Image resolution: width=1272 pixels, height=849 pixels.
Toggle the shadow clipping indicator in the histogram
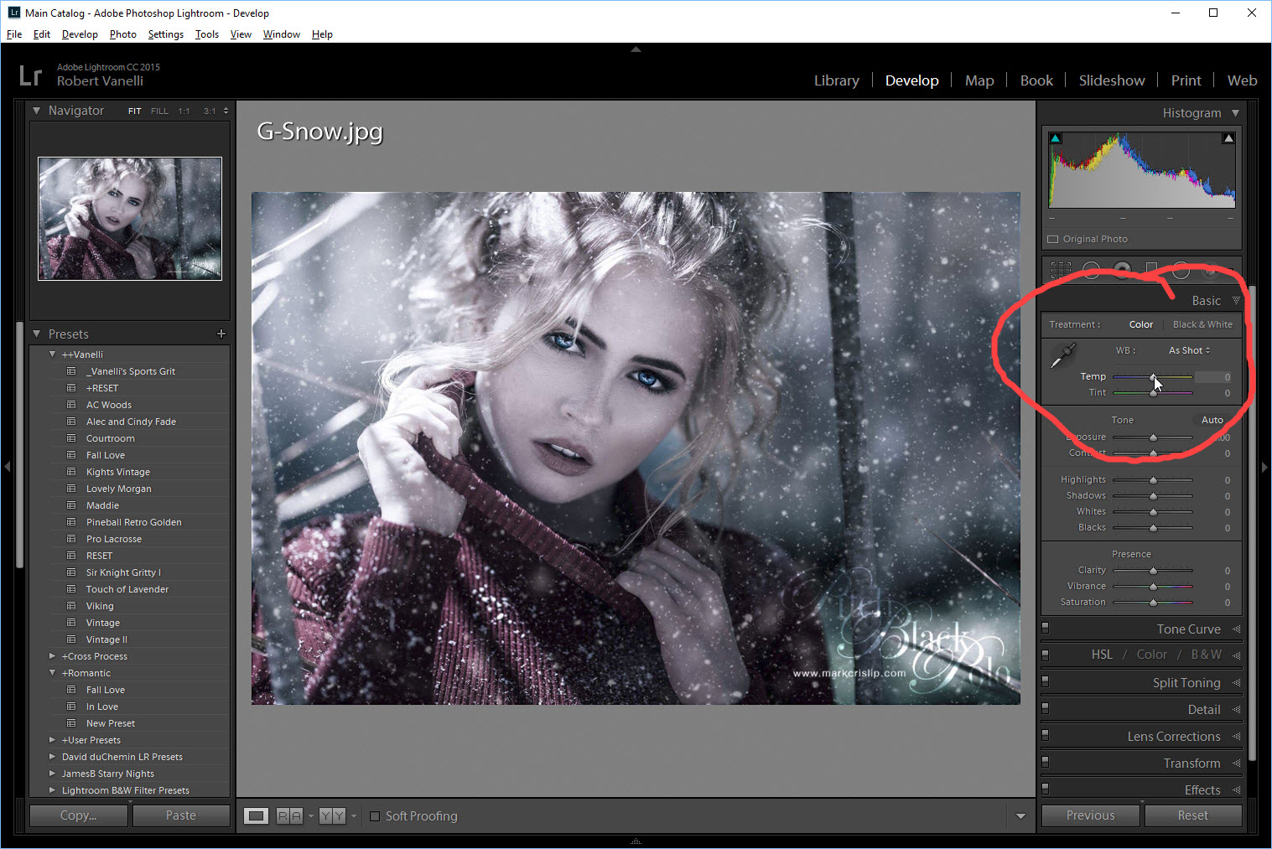coord(1056,138)
